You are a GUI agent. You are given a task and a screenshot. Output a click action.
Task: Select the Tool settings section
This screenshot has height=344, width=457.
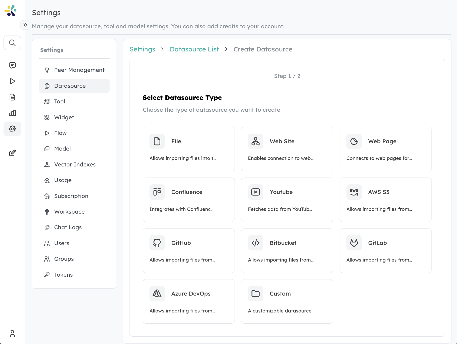[60, 101]
